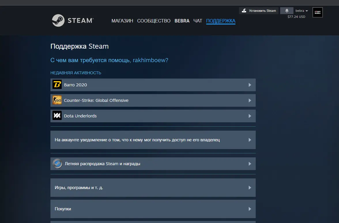
Task: Click the НЕДАВНЯЯ АКТИВНОСТЬ section label
Action: [76, 73]
